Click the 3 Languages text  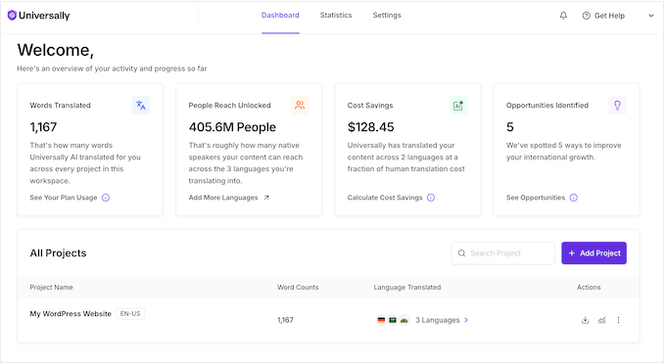pyautogui.click(x=438, y=320)
